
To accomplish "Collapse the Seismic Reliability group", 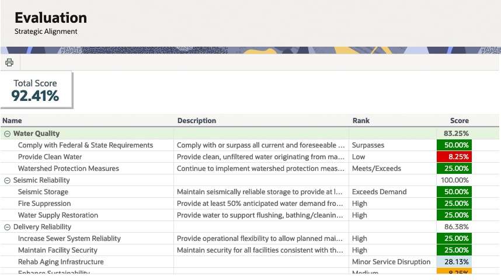I will point(7,180).
